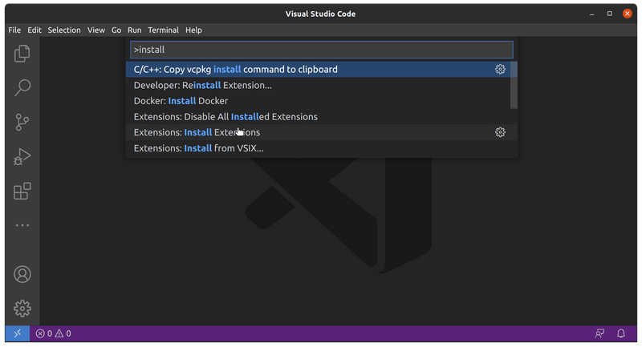Open the Source Control view
Image resolution: width=642 pixels, height=347 pixels.
click(x=22, y=122)
